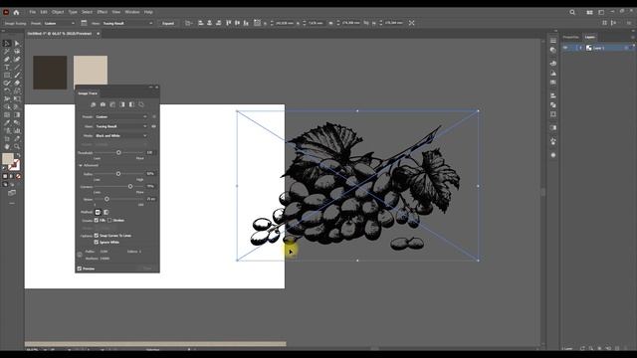Image resolution: width=637 pixels, height=358 pixels.
Task: Choose Outline preset icon in Image Trace
Action: (x=141, y=104)
